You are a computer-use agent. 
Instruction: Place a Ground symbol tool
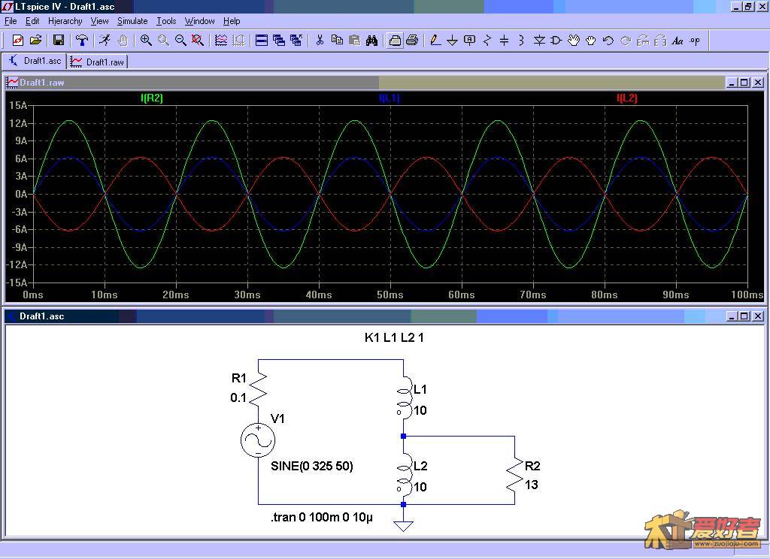452,41
